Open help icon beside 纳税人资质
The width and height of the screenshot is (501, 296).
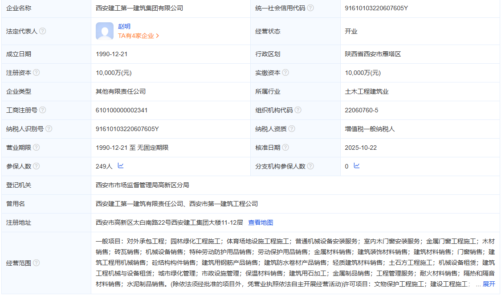point(292,128)
